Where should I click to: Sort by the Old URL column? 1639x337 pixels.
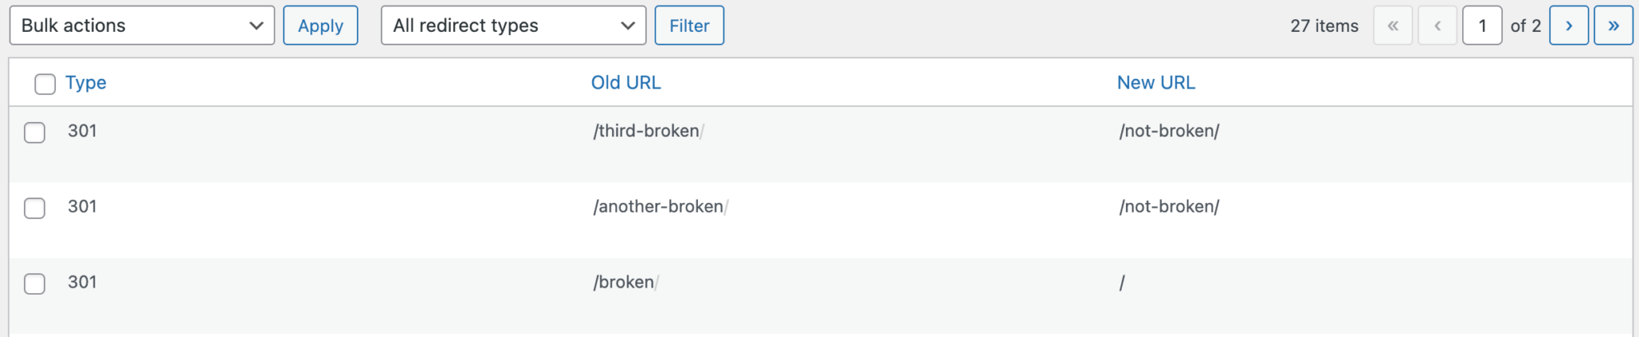click(x=626, y=83)
